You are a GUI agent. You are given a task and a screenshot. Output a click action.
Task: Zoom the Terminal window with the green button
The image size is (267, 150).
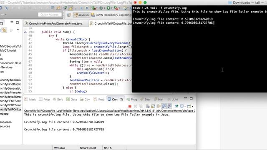tap(145, 2)
